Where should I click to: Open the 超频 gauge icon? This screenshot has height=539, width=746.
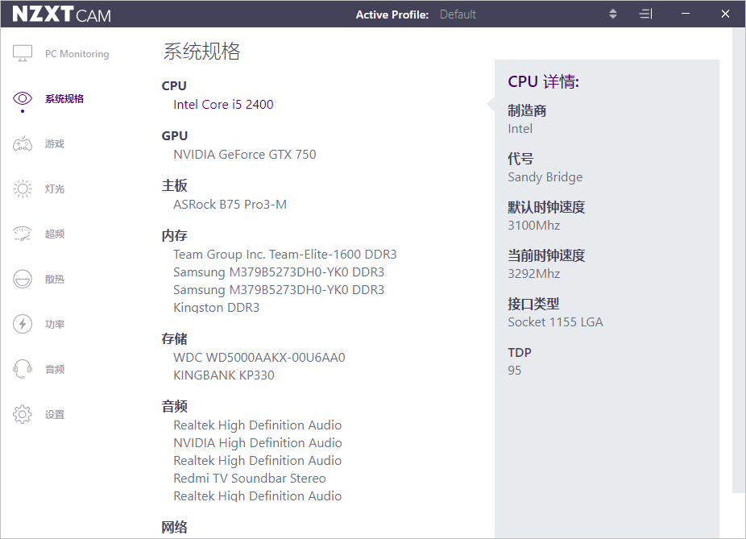pyautogui.click(x=23, y=234)
